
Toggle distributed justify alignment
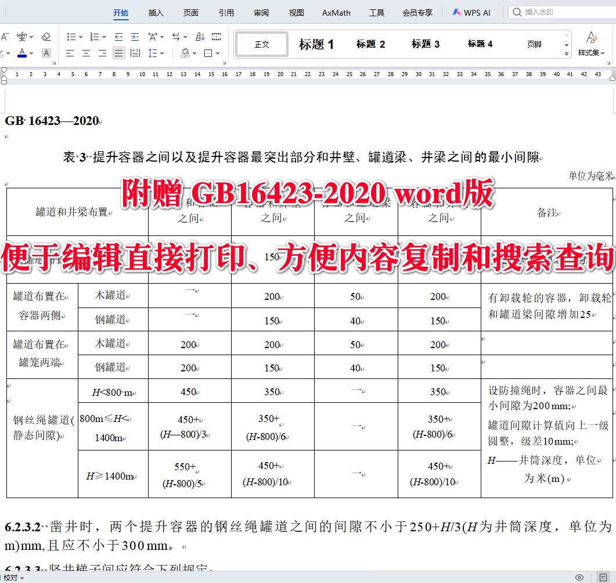tap(135, 53)
